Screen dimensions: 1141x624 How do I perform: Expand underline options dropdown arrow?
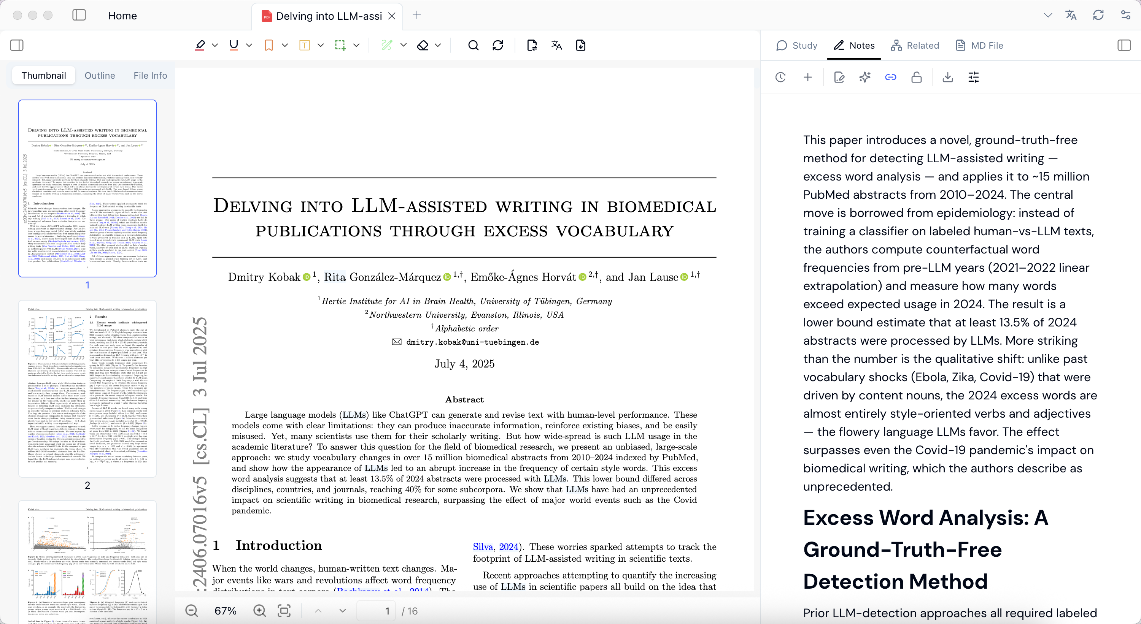point(249,45)
